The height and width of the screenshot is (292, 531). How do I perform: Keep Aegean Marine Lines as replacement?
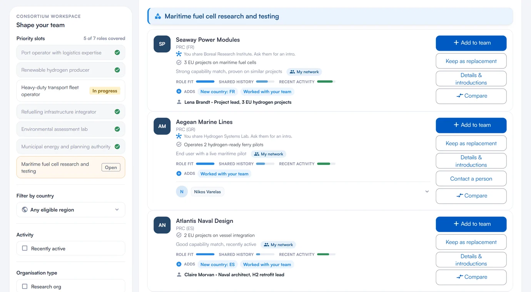point(471,143)
